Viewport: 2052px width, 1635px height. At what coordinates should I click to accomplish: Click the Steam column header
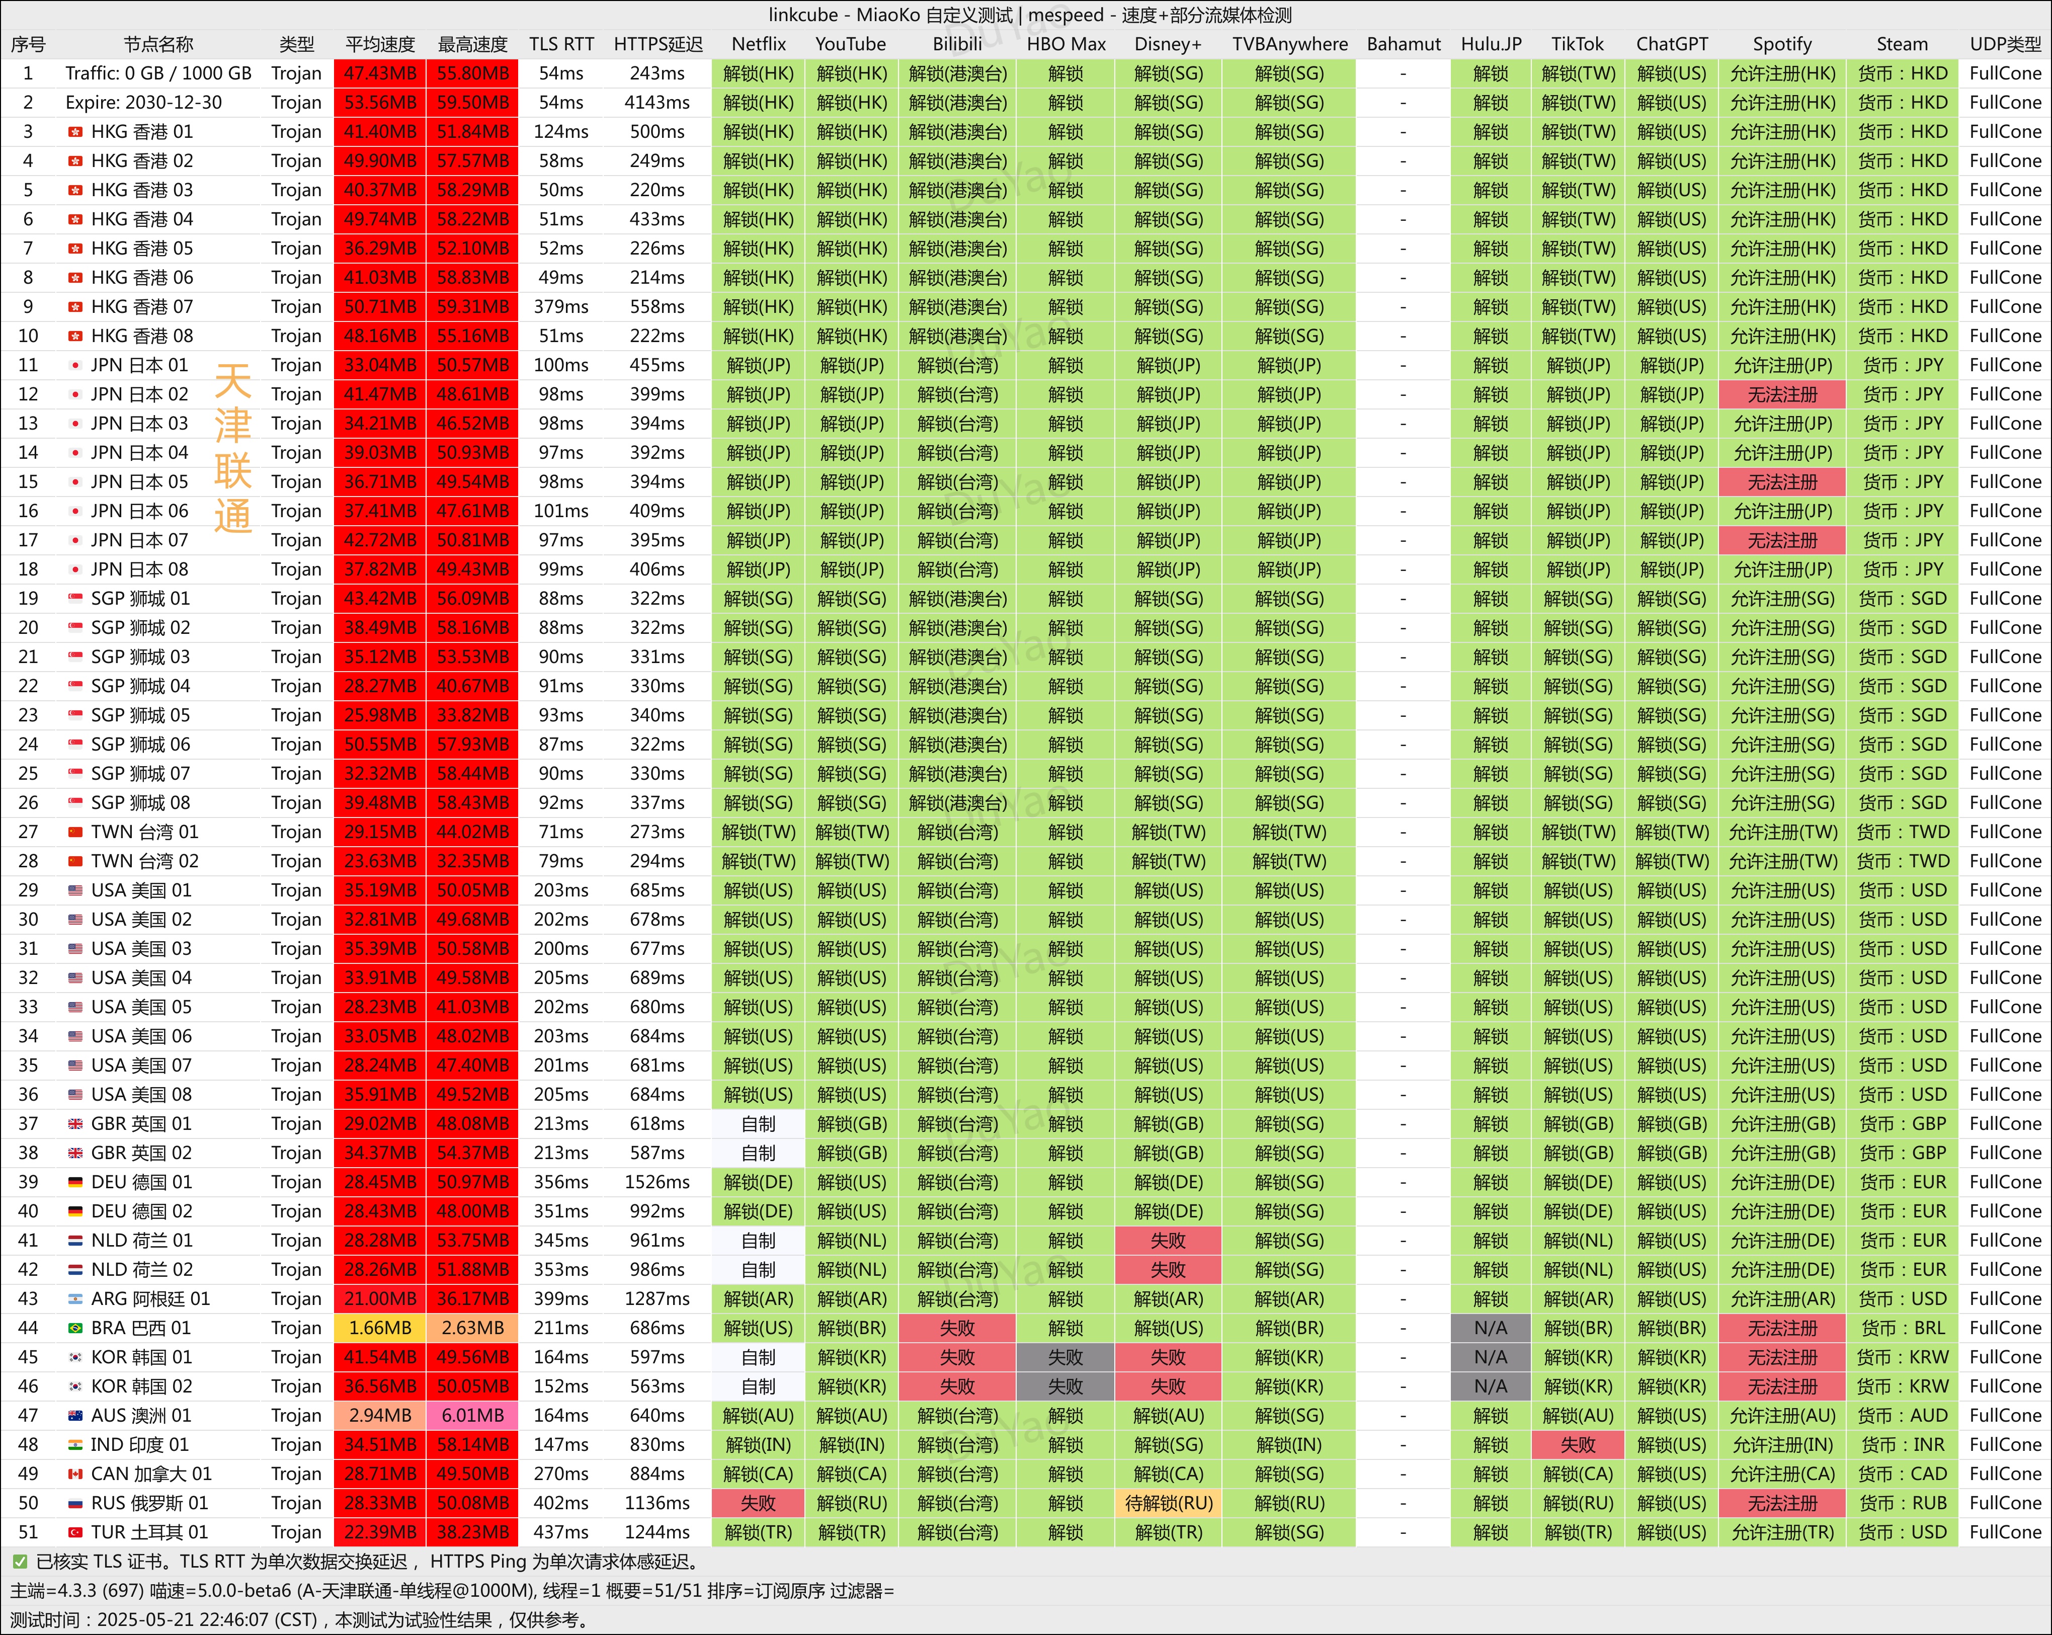click(1902, 45)
